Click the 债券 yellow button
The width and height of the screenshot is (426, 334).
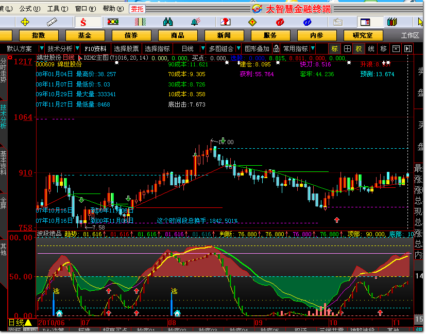click(131, 36)
